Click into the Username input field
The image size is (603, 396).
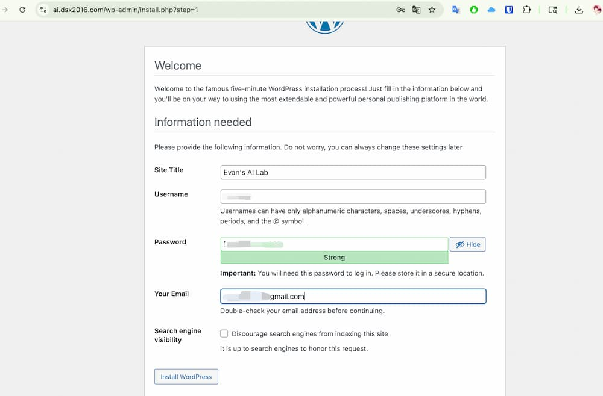(353, 196)
